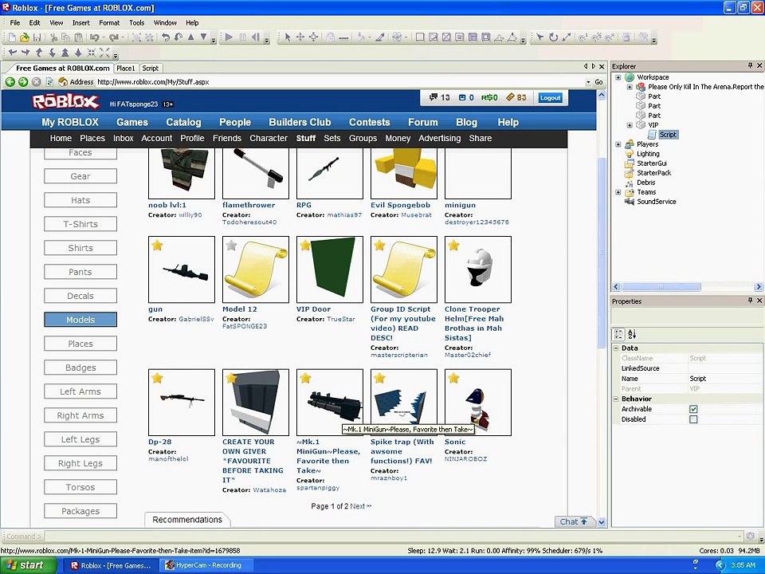Toggle favorite star on Sonic model
The width and height of the screenshot is (765, 574).
click(x=453, y=378)
